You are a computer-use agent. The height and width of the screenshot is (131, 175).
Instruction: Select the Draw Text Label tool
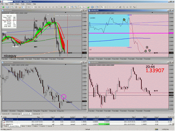click(131, 7)
